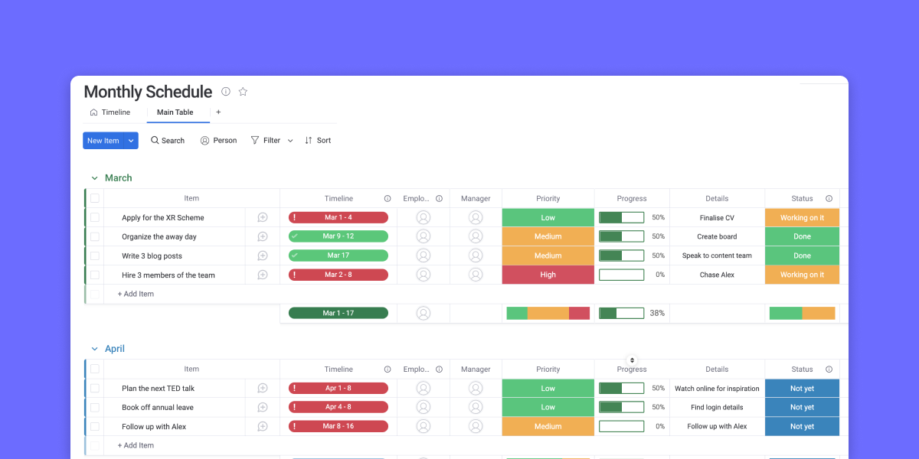Click High priority cell for Hire 3 members
The width and height of the screenshot is (919, 459).
548,275
